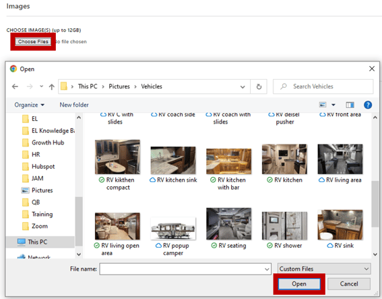
Task: Click into the Search Vehicles box
Action: tap(323, 86)
